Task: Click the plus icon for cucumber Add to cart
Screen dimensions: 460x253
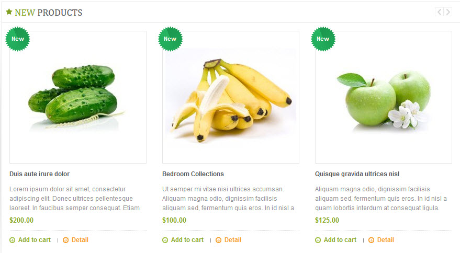Action: pos(13,240)
